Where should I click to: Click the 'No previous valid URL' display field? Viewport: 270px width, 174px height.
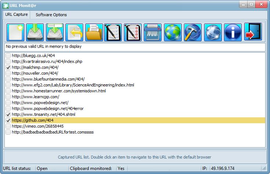tap(135, 47)
